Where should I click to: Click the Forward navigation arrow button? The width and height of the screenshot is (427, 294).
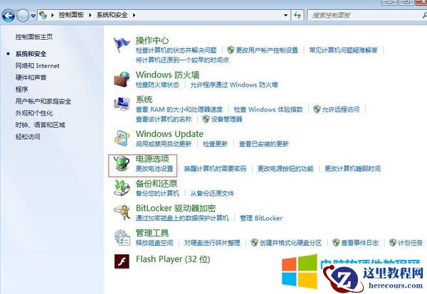(23, 16)
